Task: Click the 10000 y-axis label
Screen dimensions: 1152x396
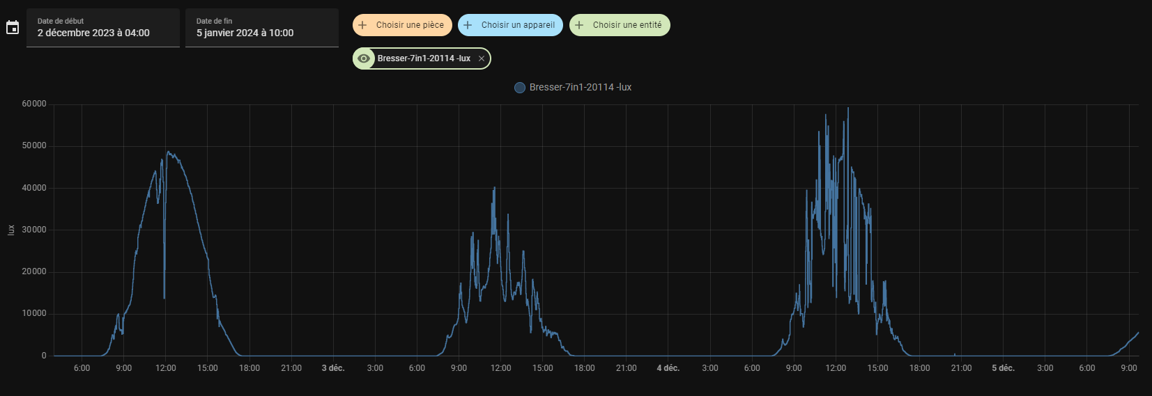Action: 34,313
